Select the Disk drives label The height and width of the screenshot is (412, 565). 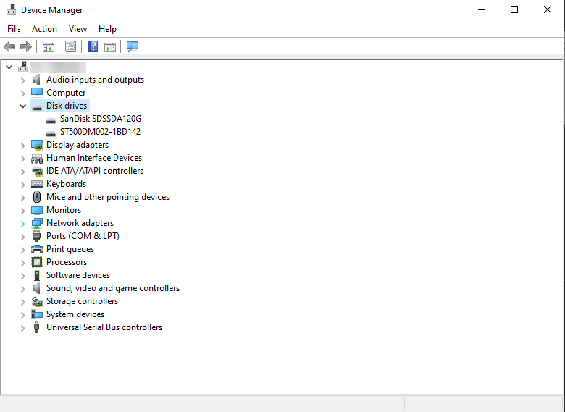(67, 106)
